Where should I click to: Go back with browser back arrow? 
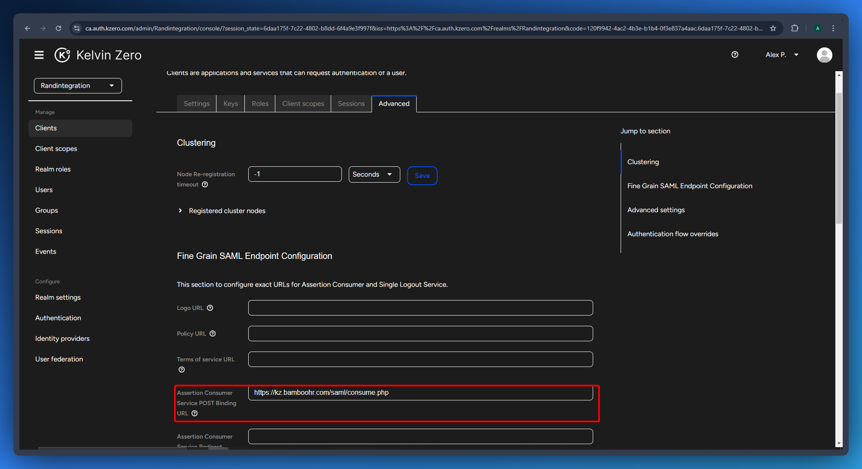(27, 28)
